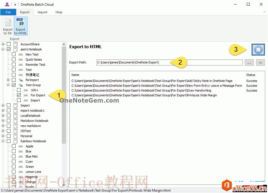Click the Lemon Lime section icon
The image size is (268, 193).
(21, 172)
